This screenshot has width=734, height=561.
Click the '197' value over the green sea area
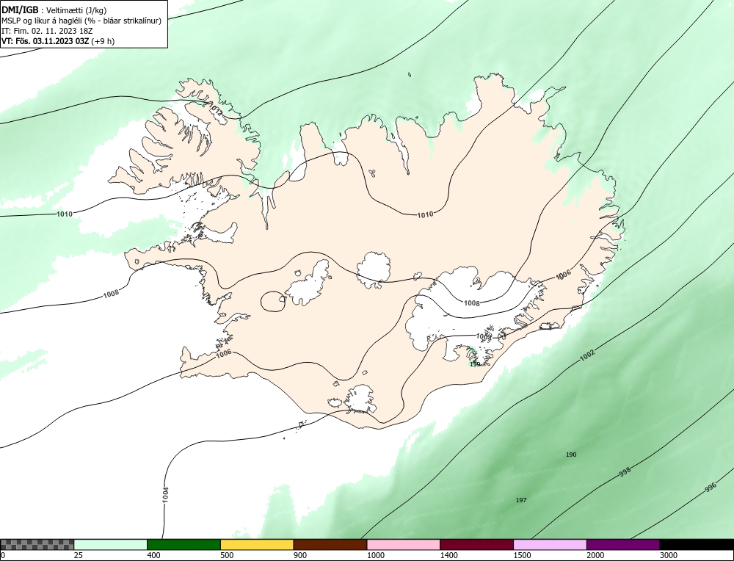tap(521, 500)
